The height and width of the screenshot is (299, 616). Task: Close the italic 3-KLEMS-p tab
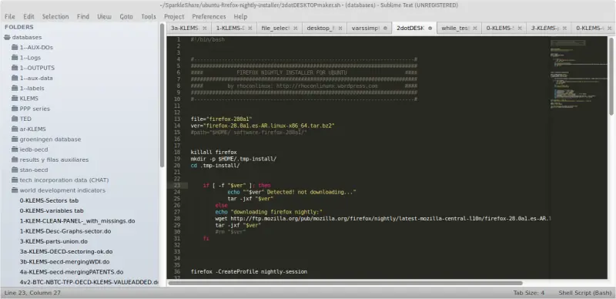(564, 29)
